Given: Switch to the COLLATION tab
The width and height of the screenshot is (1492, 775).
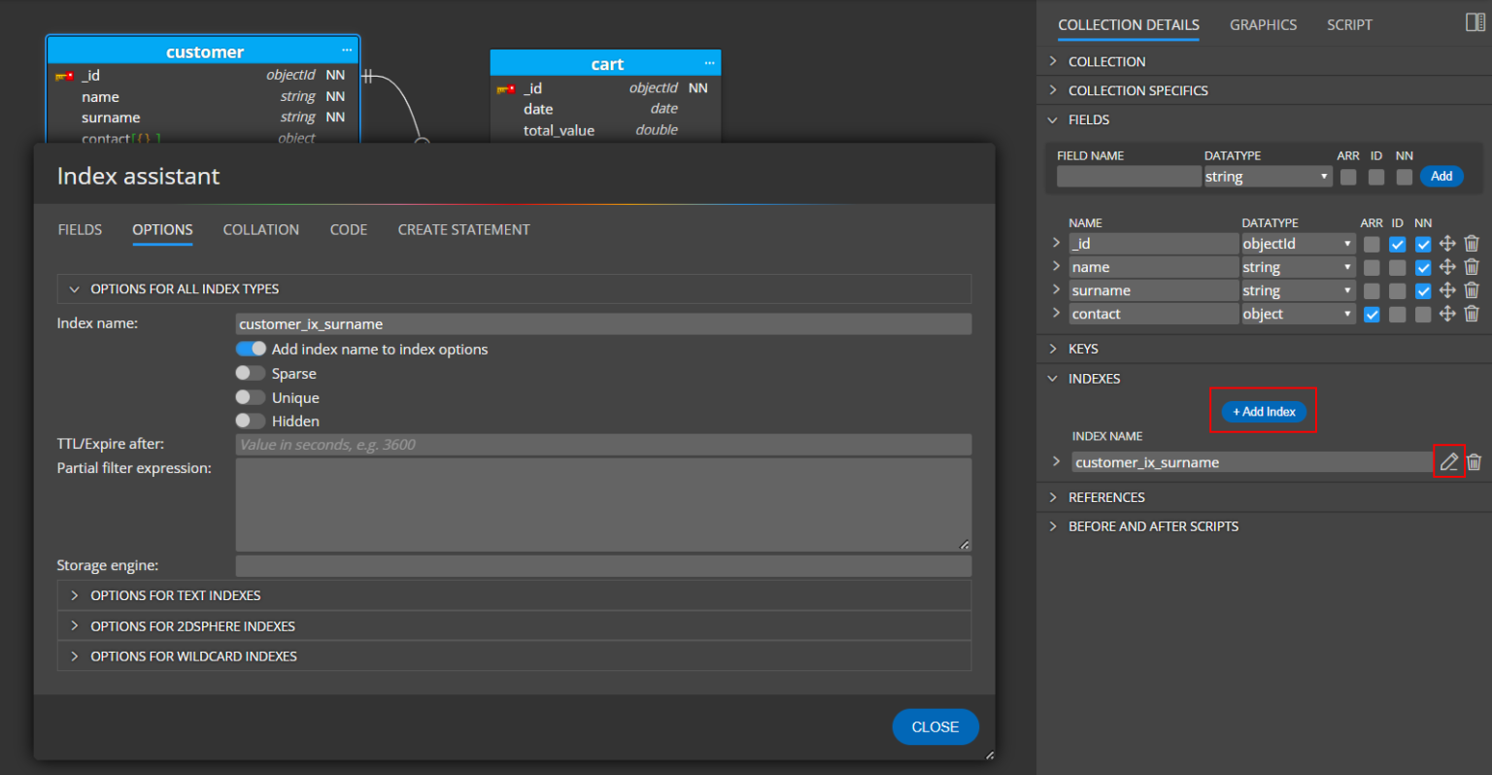Looking at the screenshot, I should click(260, 229).
